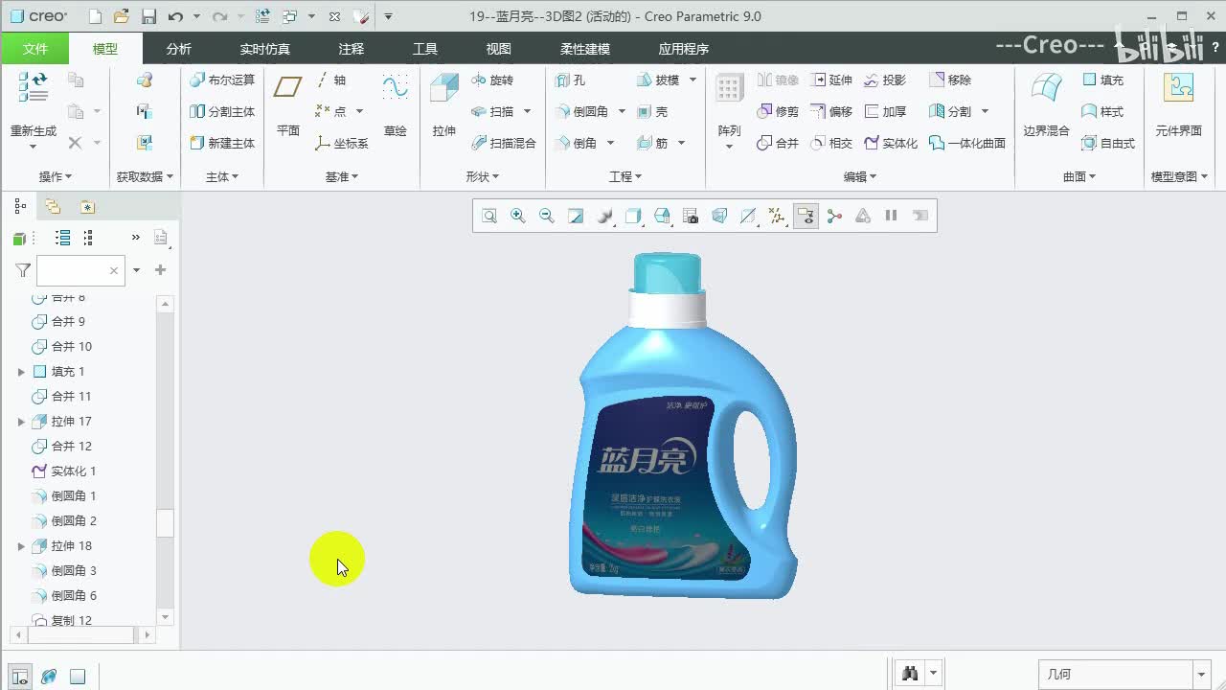Click the model tree search input field
Viewport: 1226px width, 690px height.
(x=79, y=271)
